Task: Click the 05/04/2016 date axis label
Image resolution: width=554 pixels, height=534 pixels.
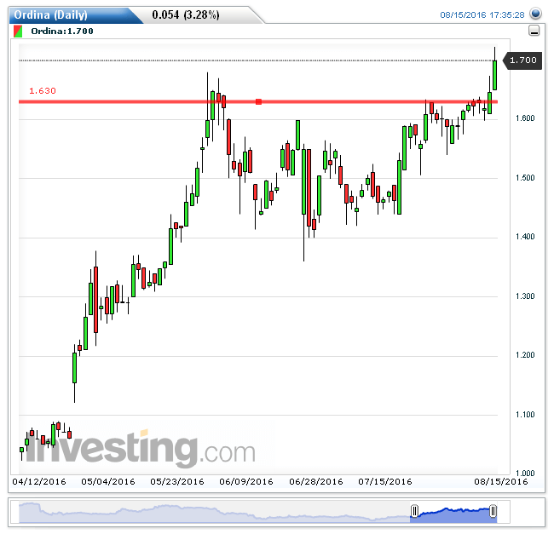Action: tap(108, 482)
